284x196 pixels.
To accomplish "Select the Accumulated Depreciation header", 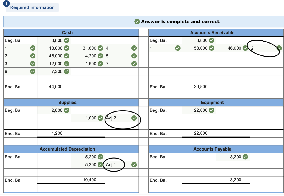I will (x=71, y=149).
